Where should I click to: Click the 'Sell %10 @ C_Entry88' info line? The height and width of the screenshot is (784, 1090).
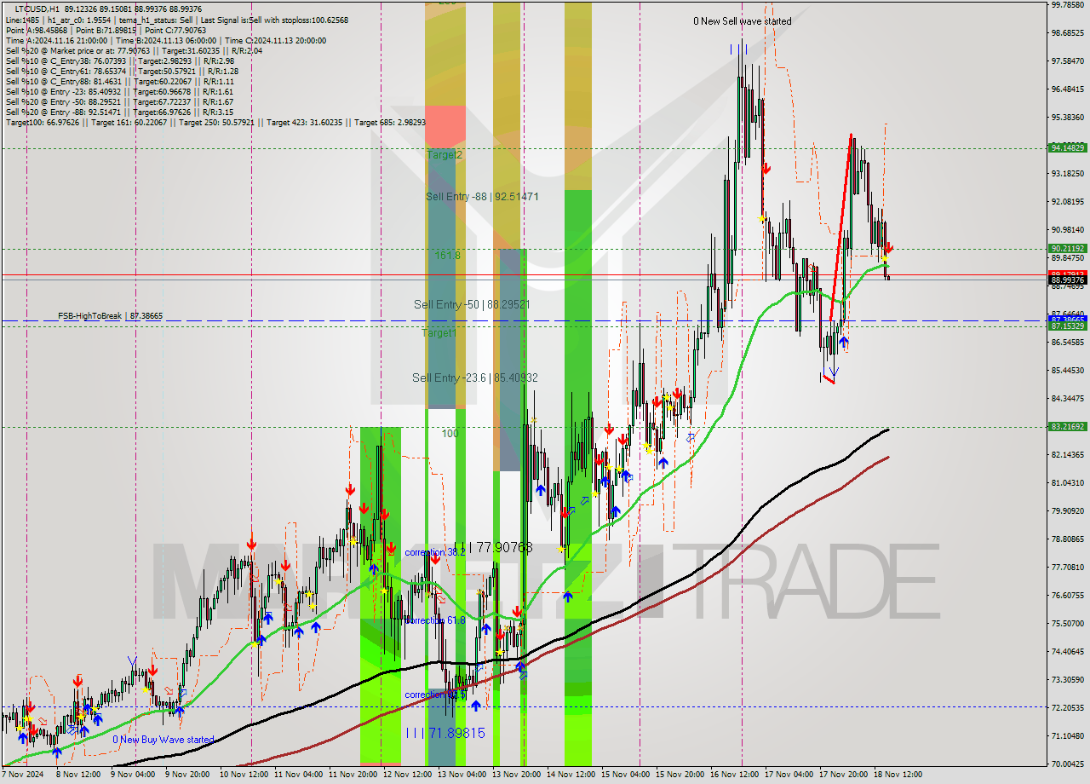(x=119, y=82)
